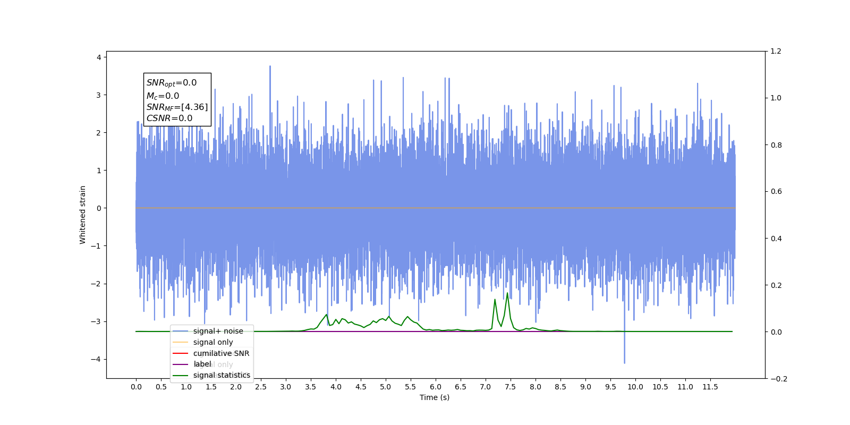Click x-axis tick label 5.5

tap(411, 387)
